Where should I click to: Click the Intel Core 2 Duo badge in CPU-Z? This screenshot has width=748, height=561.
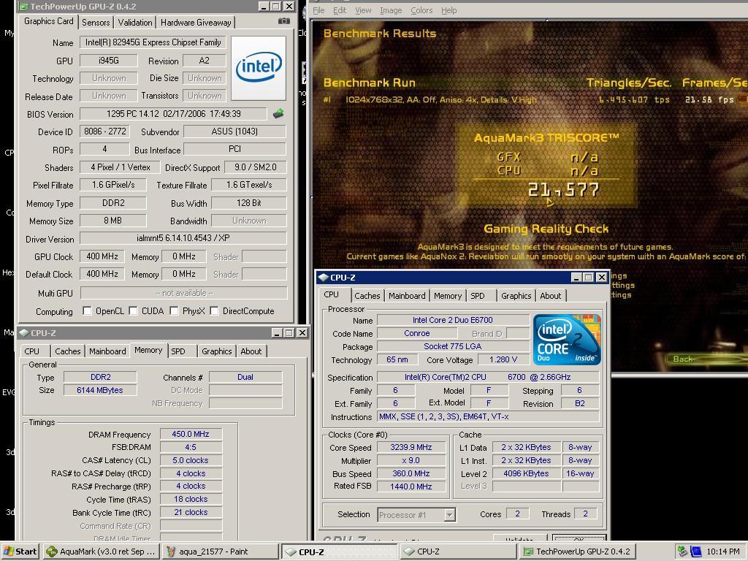point(567,340)
